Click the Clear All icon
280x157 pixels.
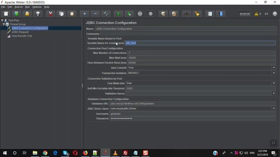[174, 14]
